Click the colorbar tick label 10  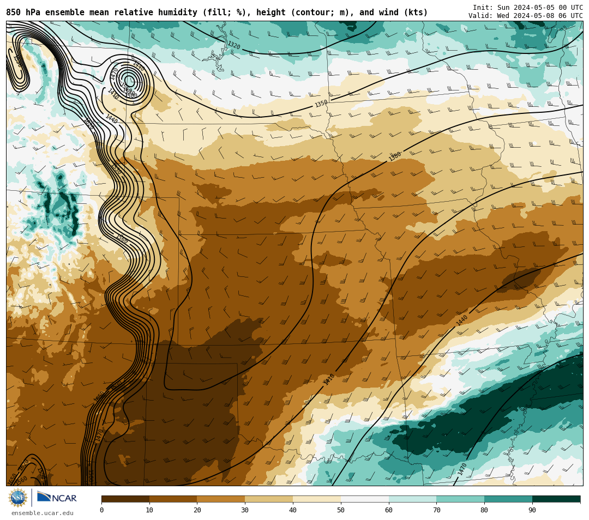click(x=149, y=510)
